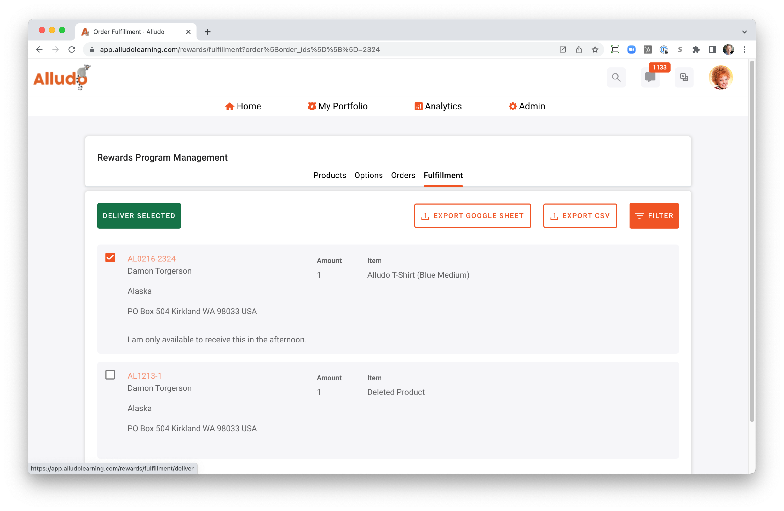784x511 pixels.
Task: Switch to the Orders tab
Action: pyautogui.click(x=403, y=175)
